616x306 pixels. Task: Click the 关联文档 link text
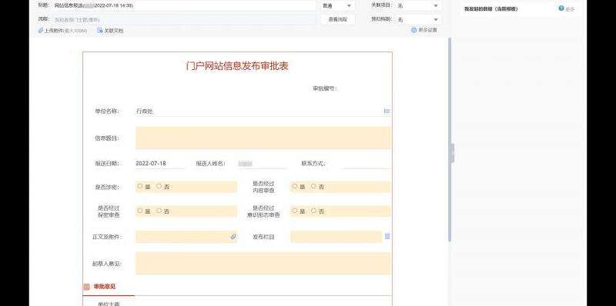click(x=113, y=30)
